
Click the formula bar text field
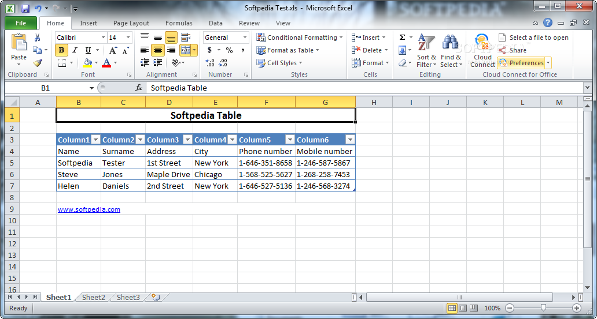pyautogui.click(x=364, y=88)
